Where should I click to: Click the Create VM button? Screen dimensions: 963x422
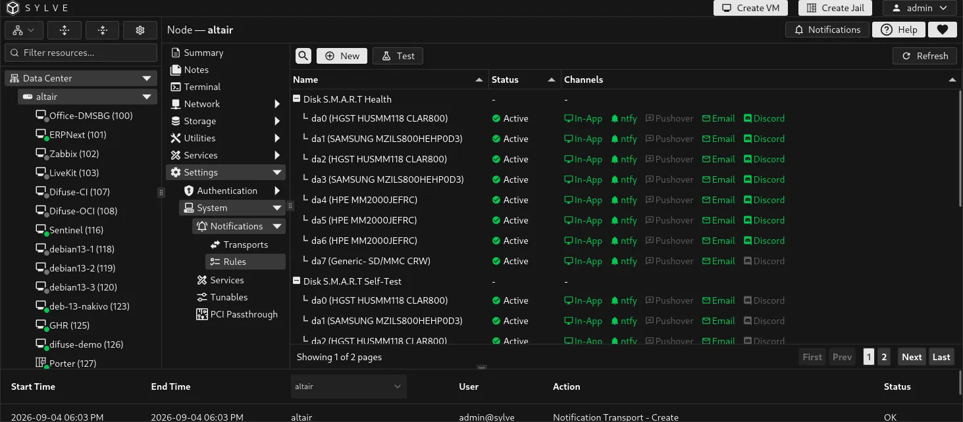(x=750, y=8)
